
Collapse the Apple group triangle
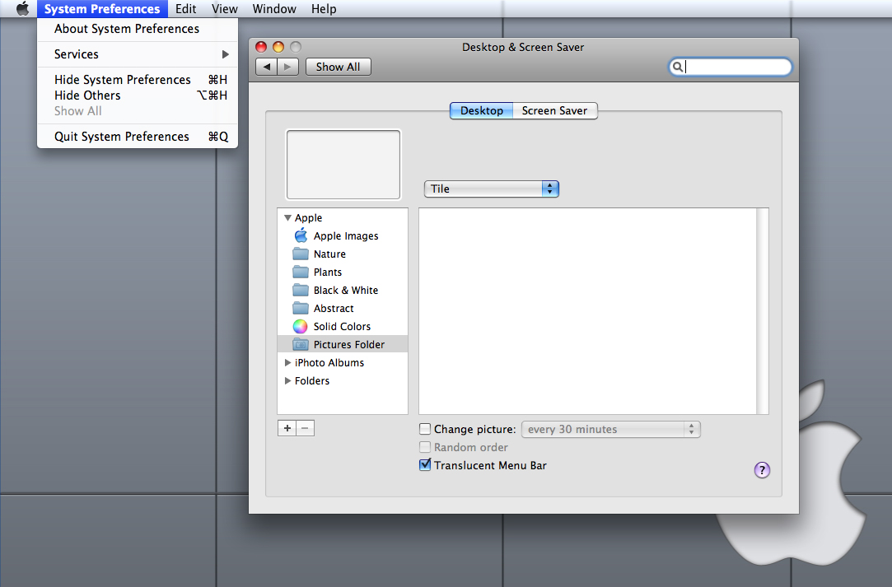287,218
